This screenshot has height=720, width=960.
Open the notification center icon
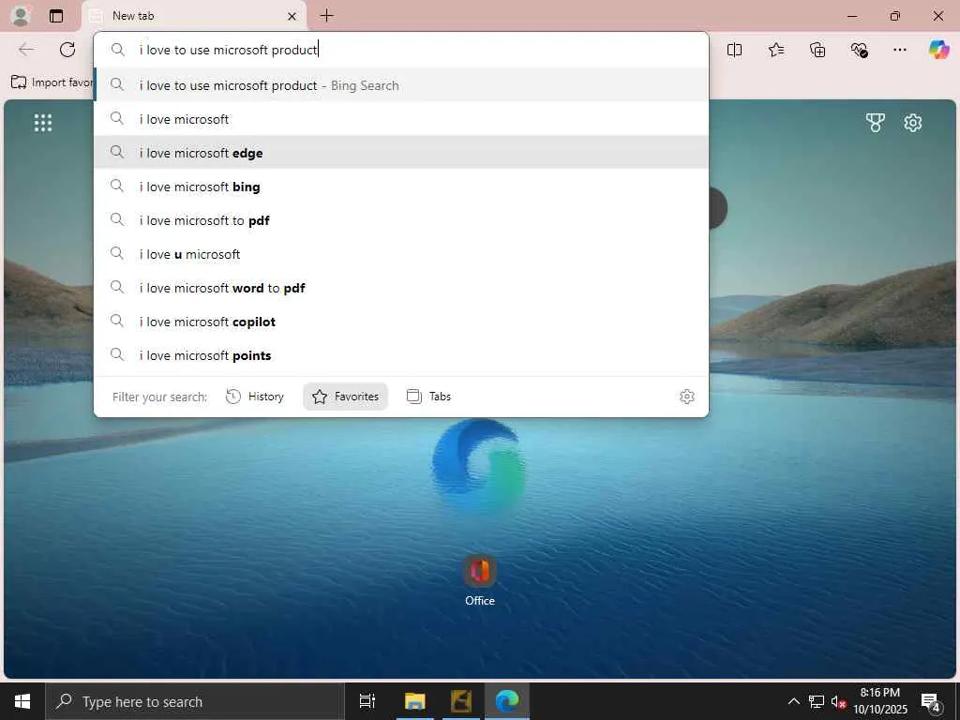click(x=931, y=702)
